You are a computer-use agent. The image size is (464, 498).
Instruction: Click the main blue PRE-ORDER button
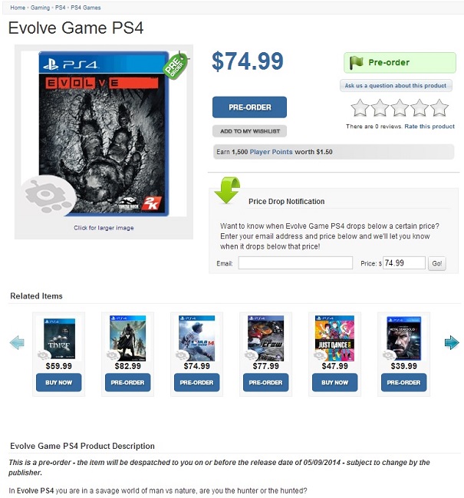click(x=249, y=107)
